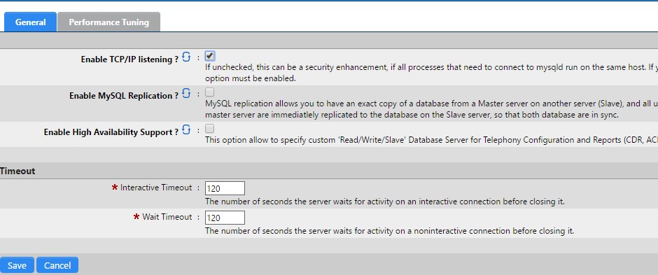Image resolution: width=658 pixels, height=275 pixels.
Task: Switch to the Performance Tuning tab
Action: tap(108, 22)
